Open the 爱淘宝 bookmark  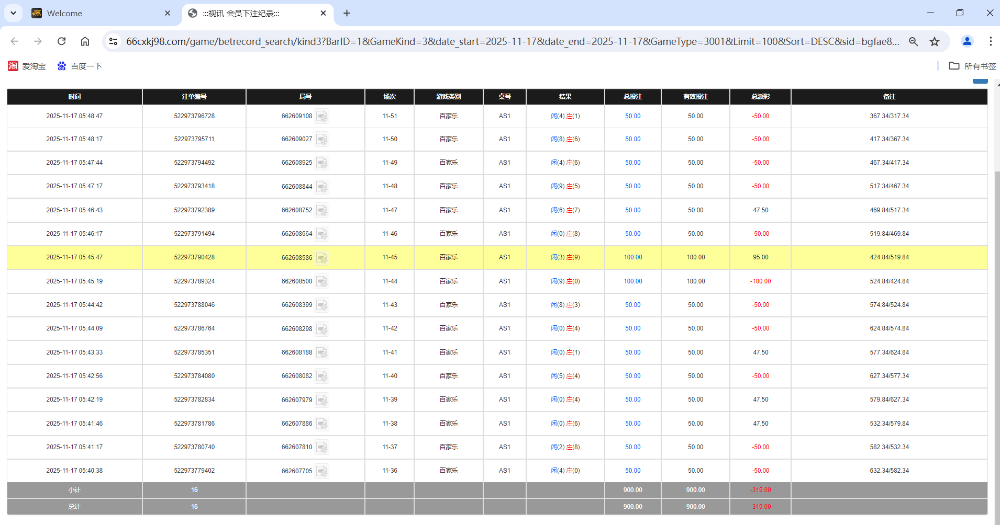click(27, 66)
